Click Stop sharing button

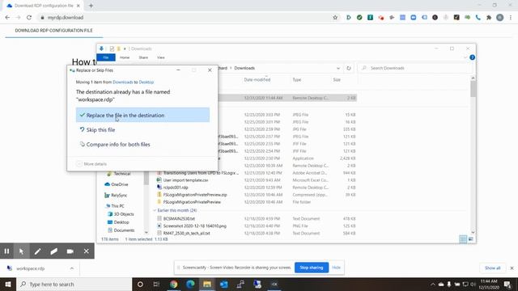tap(311, 268)
